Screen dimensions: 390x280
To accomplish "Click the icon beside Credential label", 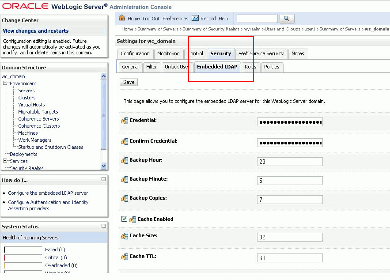I will [125, 121].
